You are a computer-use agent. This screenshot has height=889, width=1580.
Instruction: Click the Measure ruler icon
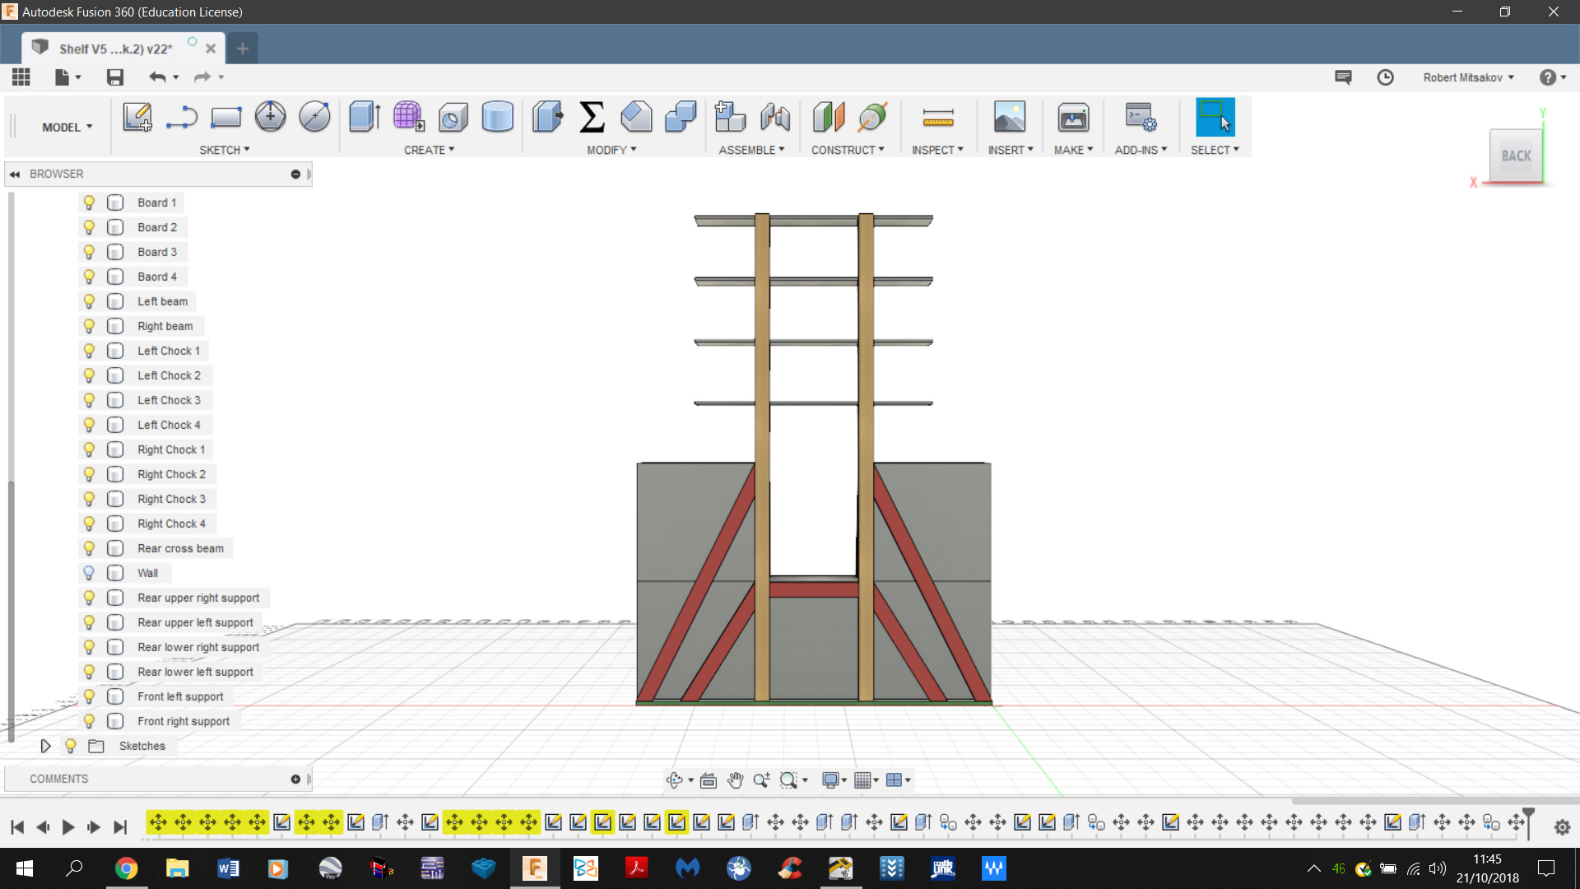[x=937, y=117]
